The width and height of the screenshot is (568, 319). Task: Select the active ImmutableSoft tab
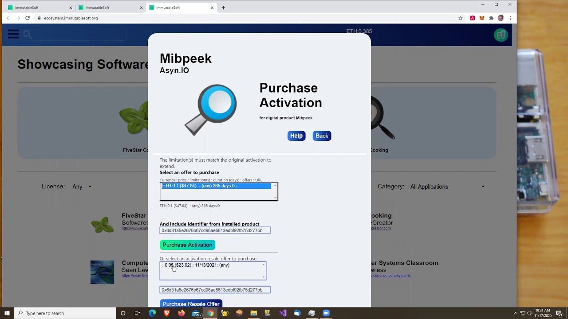point(181,8)
